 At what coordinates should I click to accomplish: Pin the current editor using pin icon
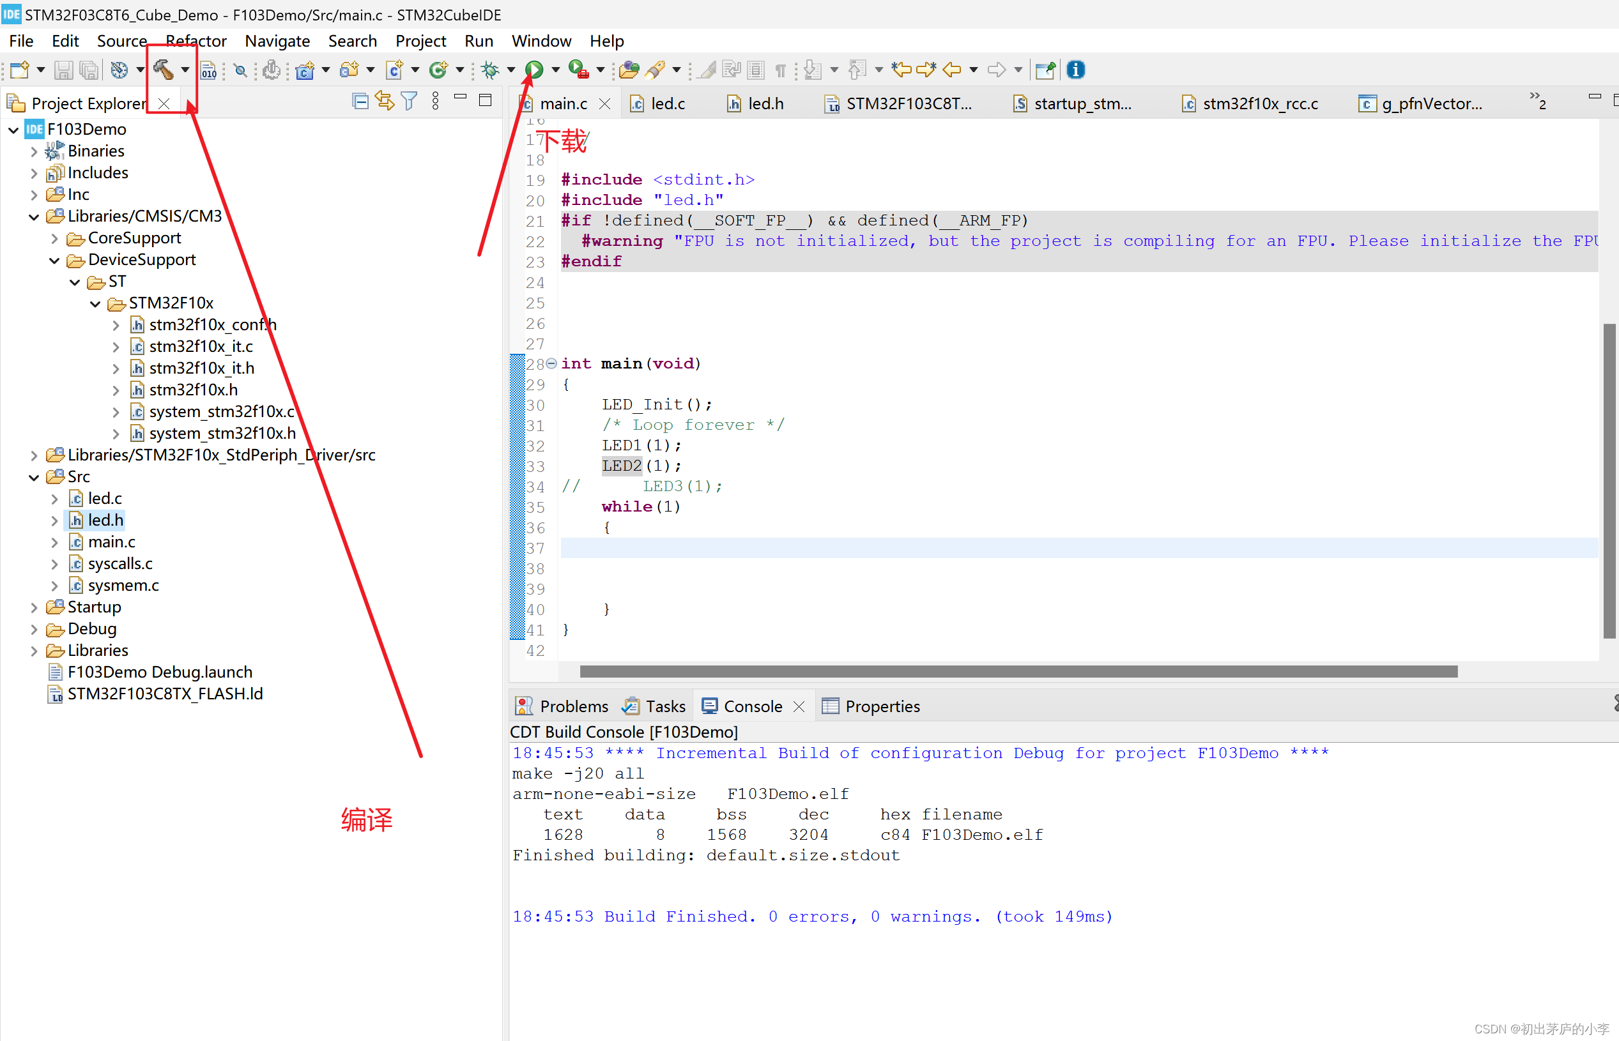pyautogui.click(x=1045, y=70)
